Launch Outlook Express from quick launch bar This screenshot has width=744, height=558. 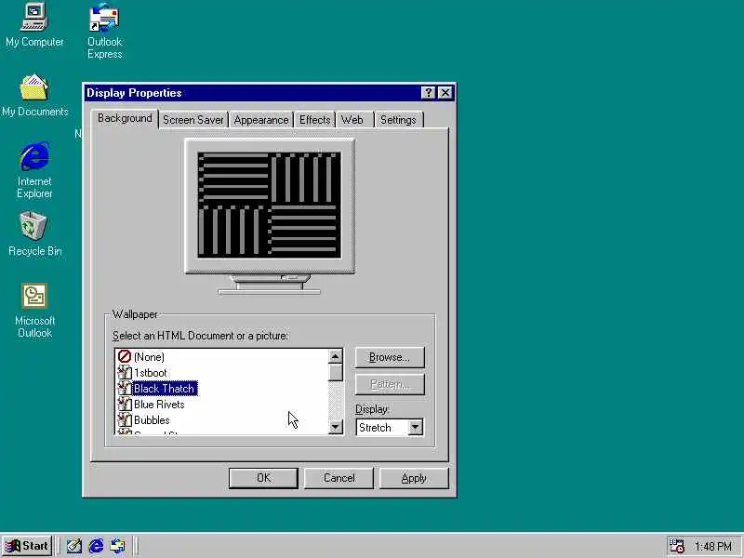pos(117,546)
